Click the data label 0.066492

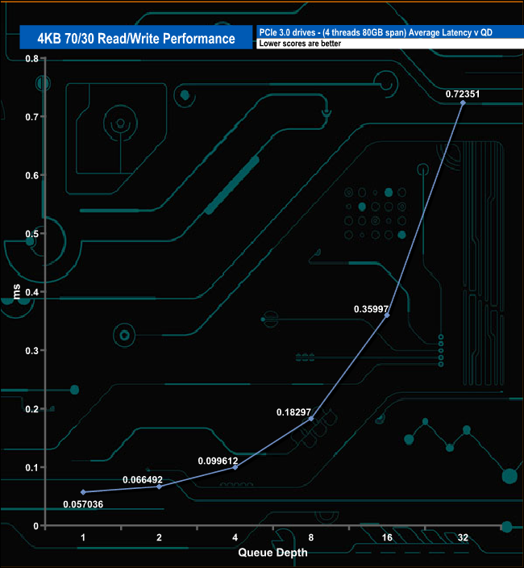[x=143, y=480]
